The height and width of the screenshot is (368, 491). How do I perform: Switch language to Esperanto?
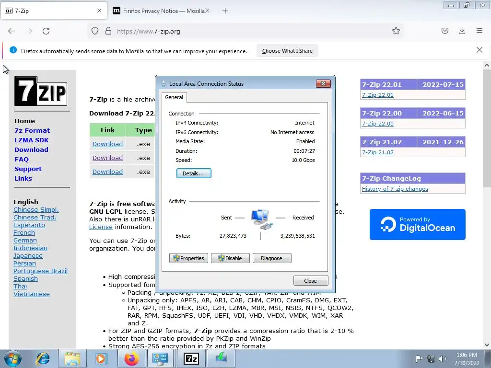pos(29,225)
